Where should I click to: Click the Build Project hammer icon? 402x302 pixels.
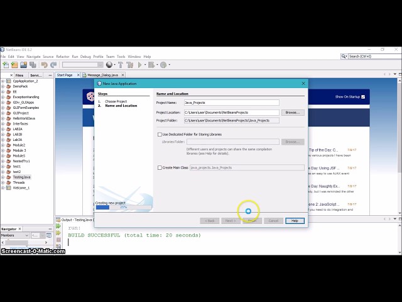[x=121, y=65]
